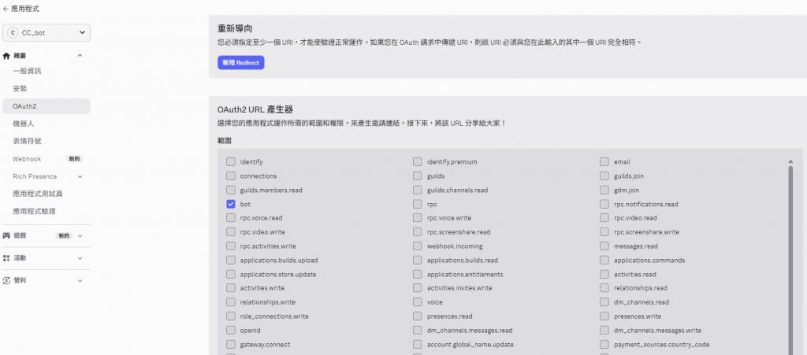Expand the Rich Presence submenu chevron
This screenshot has width=807, height=355.
tap(80, 176)
